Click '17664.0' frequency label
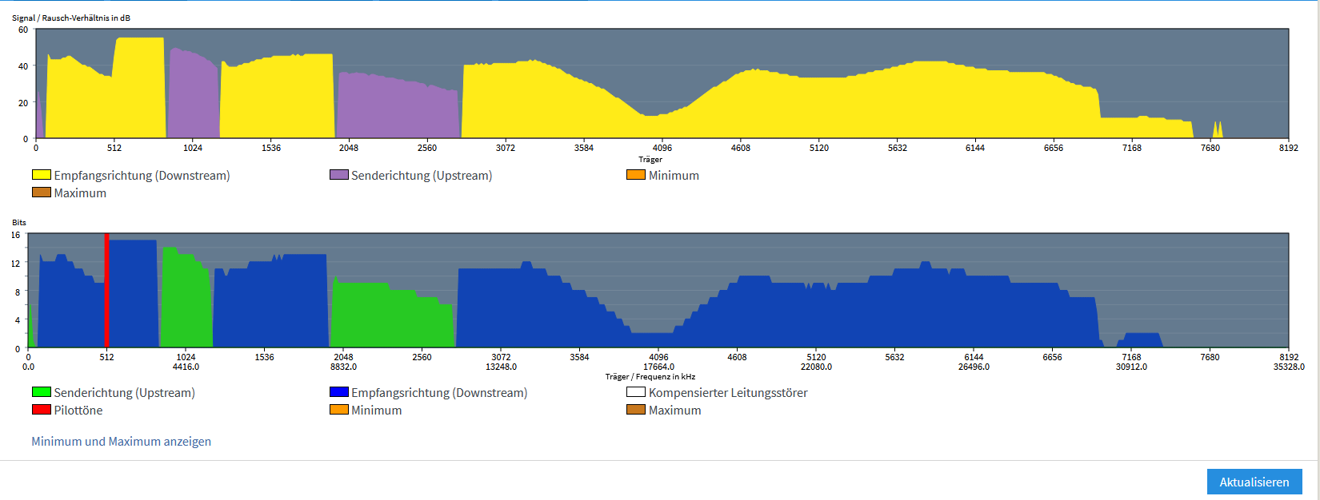Viewport: 1320px width, 500px height. (658, 367)
